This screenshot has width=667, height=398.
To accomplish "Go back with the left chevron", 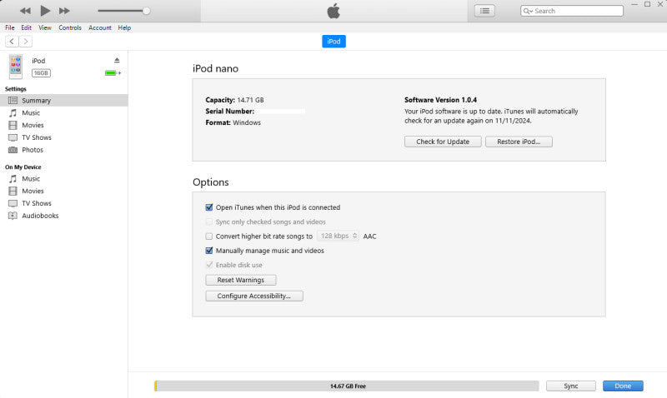I will pos(12,41).
